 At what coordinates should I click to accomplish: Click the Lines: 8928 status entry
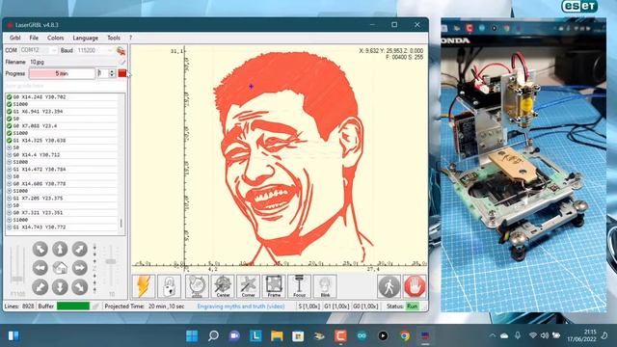[x=19, y=307]
